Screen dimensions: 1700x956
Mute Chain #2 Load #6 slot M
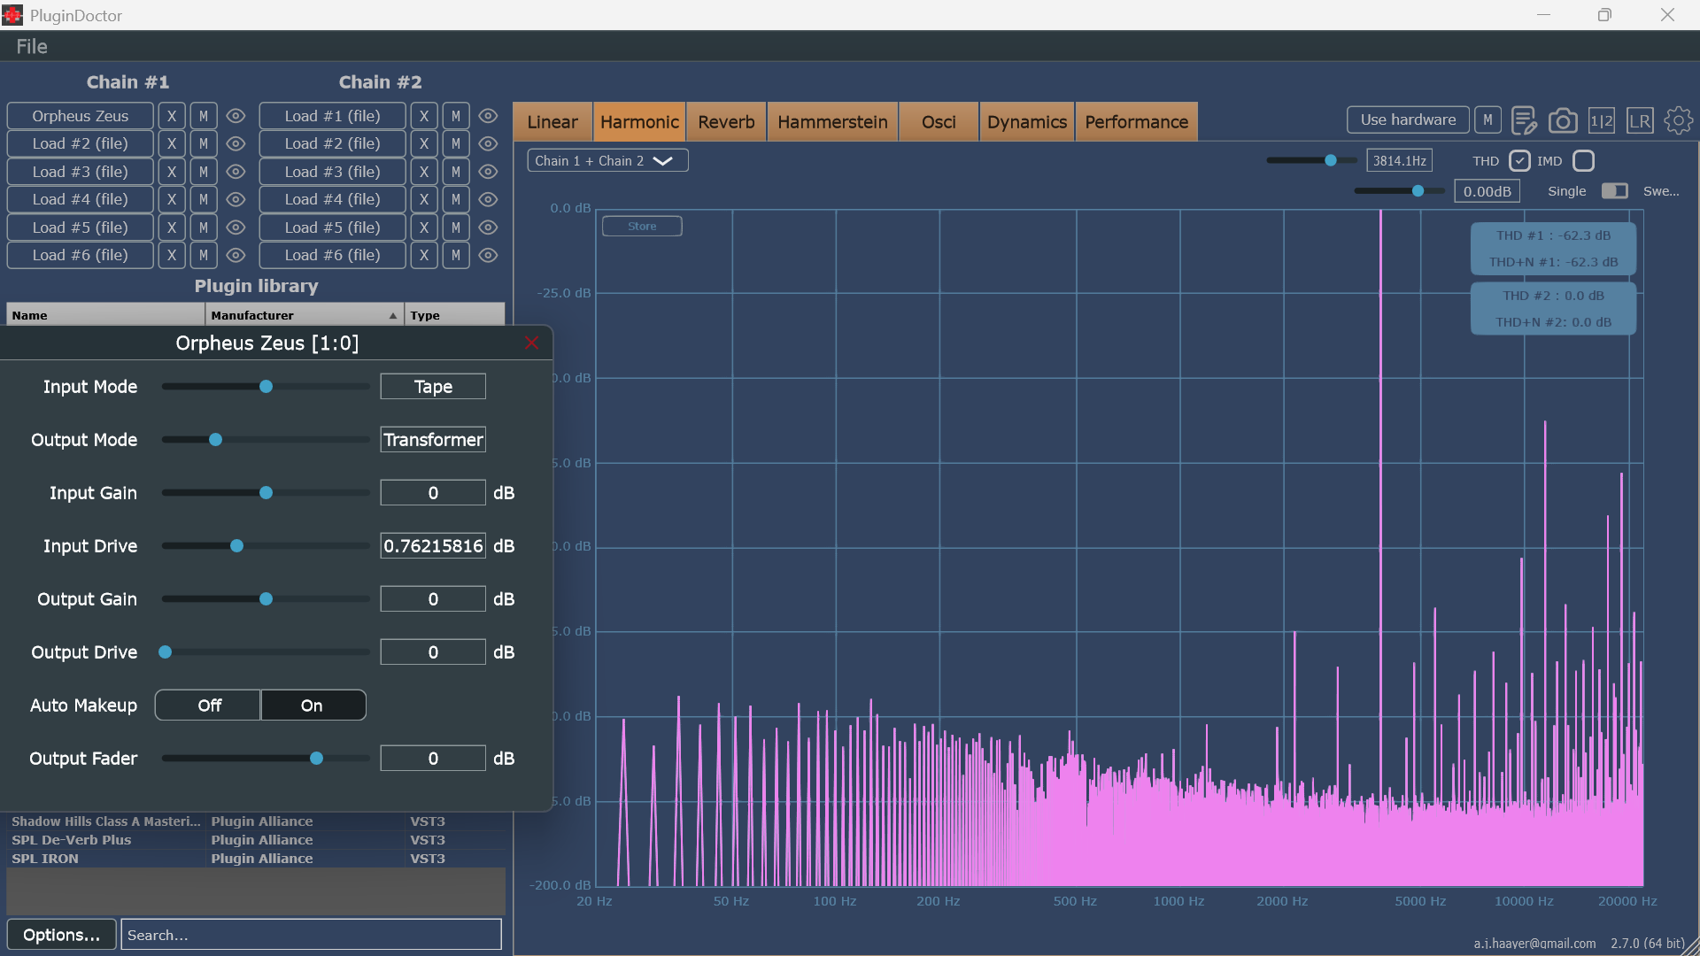coord(456,255)
